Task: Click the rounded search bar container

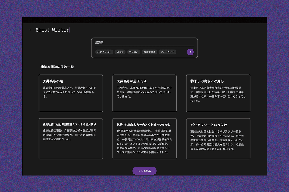Action: click(144, 48)
